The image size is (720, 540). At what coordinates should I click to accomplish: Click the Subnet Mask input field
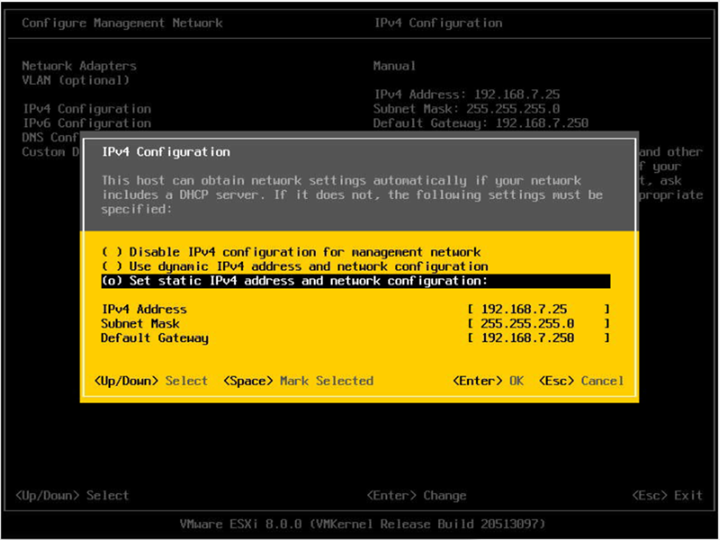click(538, 324)
